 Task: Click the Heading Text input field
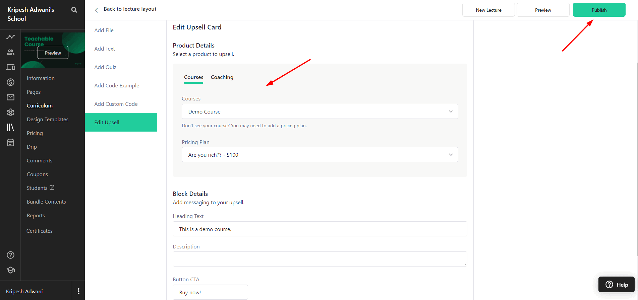click(x=320, y=229)
